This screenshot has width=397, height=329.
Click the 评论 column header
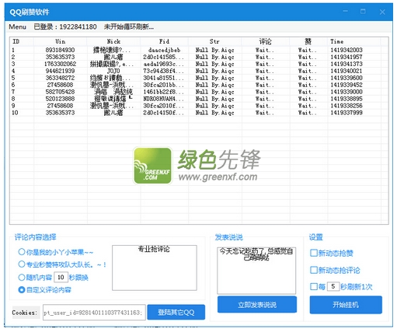pyautogui.click(x=265, y=41)
